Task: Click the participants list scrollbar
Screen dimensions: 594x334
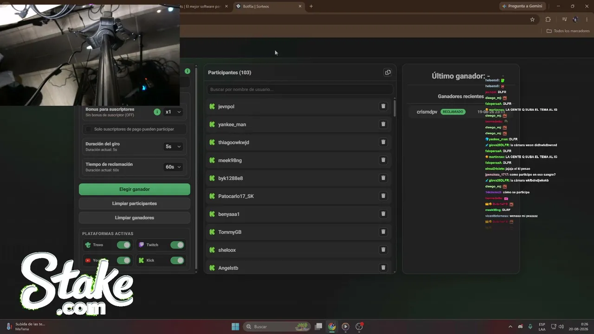Action: [x=395, y=108]
